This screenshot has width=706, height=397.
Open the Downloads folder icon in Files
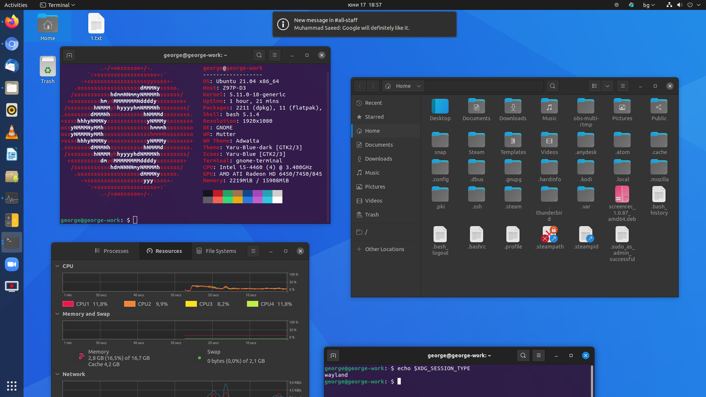coord(513,109)
